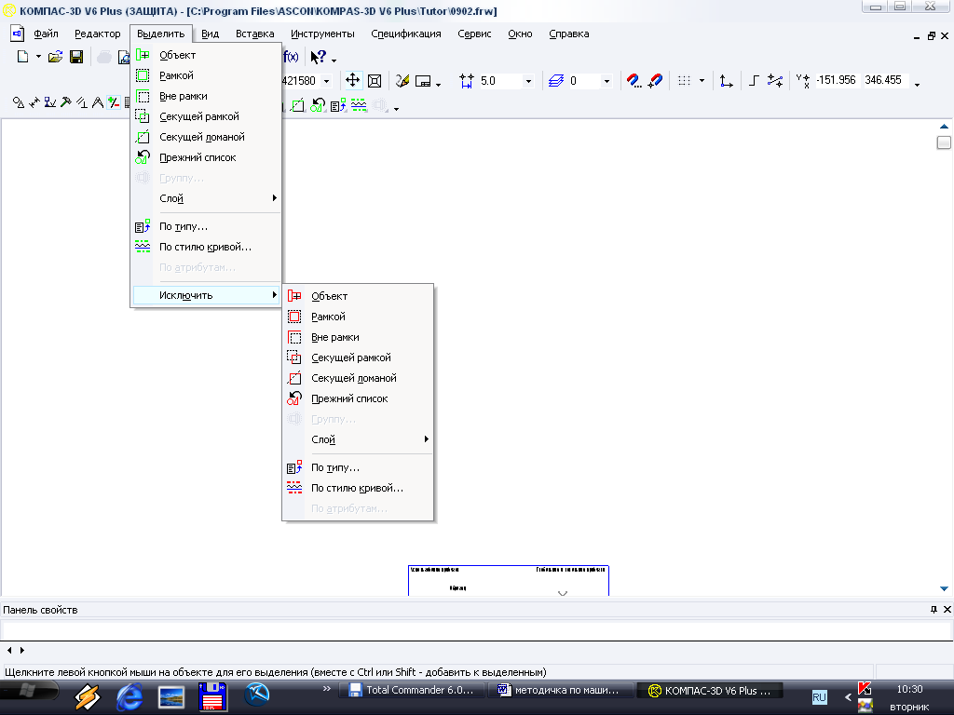Toggle orthogonal drawing step icon
The image size is (954, 715).
[754, 80]
